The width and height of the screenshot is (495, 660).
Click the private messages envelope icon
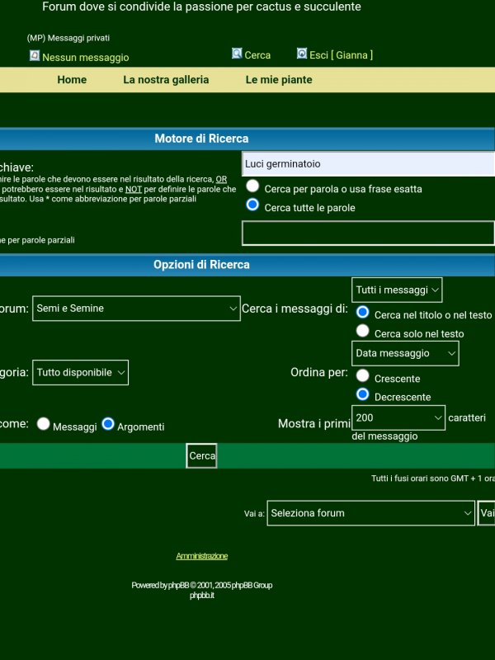click(35, 55)
